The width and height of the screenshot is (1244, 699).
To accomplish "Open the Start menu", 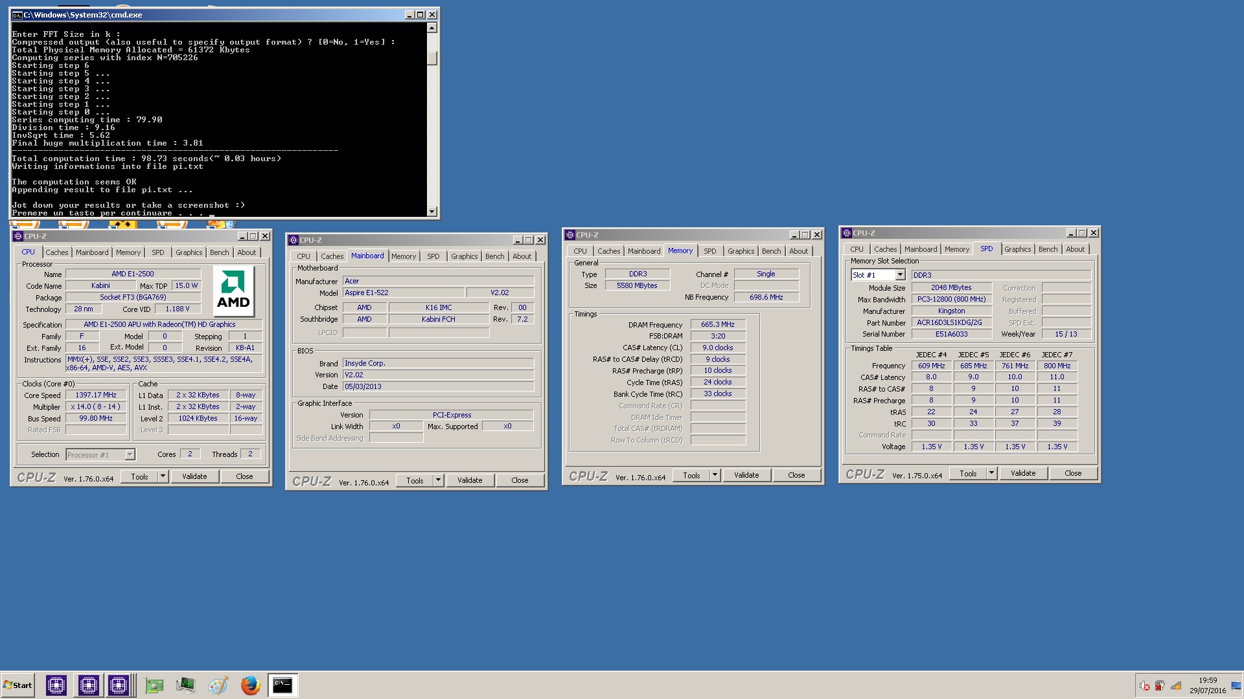I will (17, 685).
